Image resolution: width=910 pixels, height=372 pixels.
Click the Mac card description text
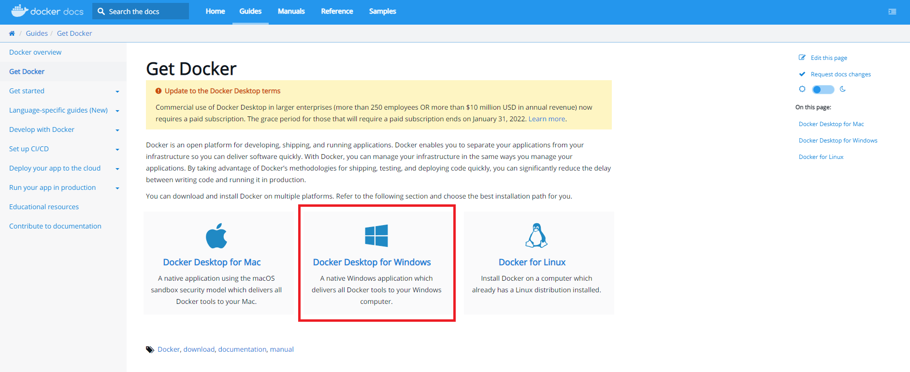[216, 290]
